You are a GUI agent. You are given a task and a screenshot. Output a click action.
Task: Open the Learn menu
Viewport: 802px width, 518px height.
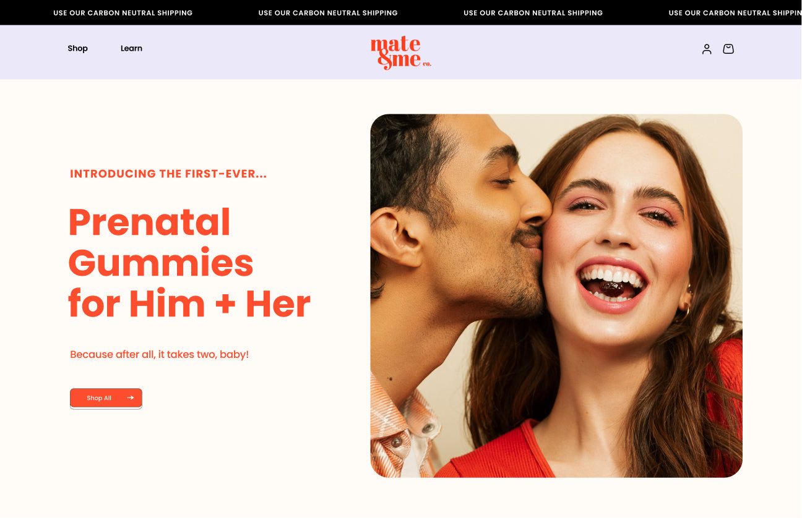click(x=131, y=48)
